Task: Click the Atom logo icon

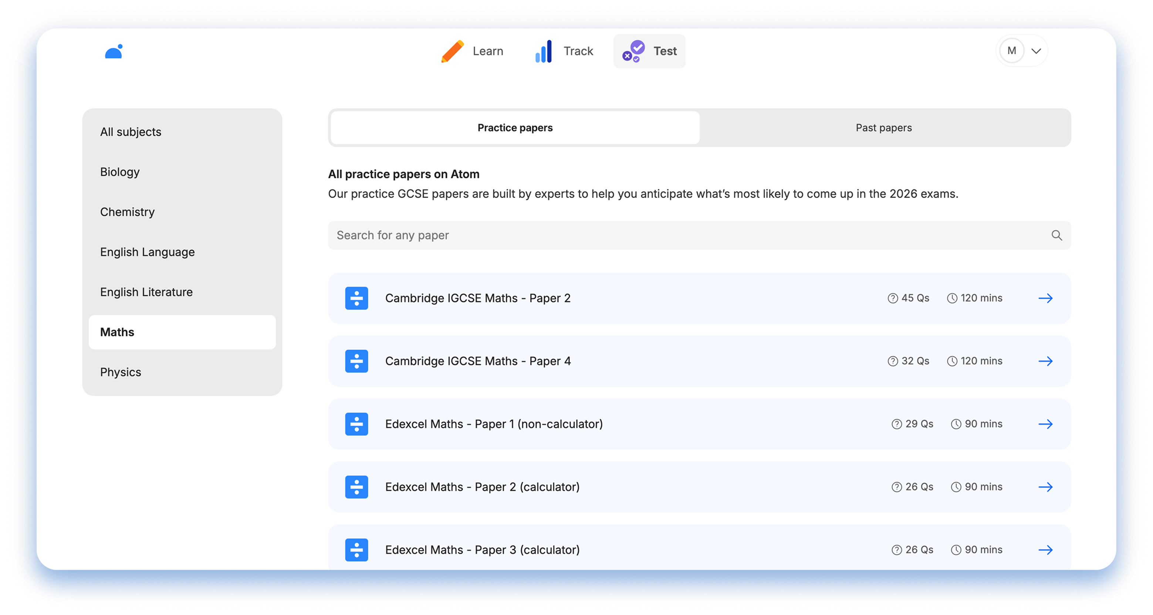Action: (x=114, y=51)
